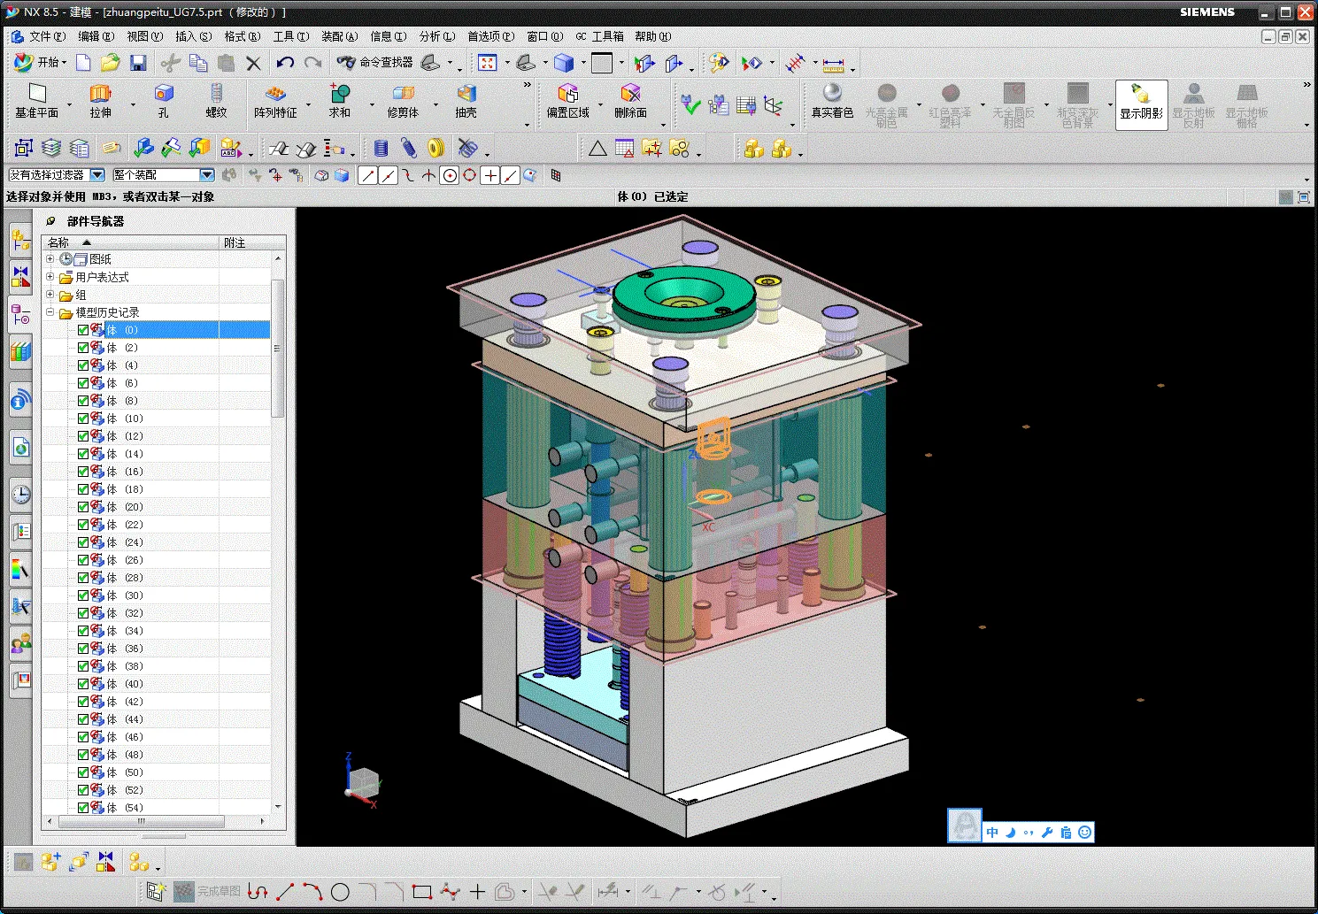The height and width of the screenshot is (914, 1318).
Task: Expand the 用户表达式 tree node
Action: (50, 277)
